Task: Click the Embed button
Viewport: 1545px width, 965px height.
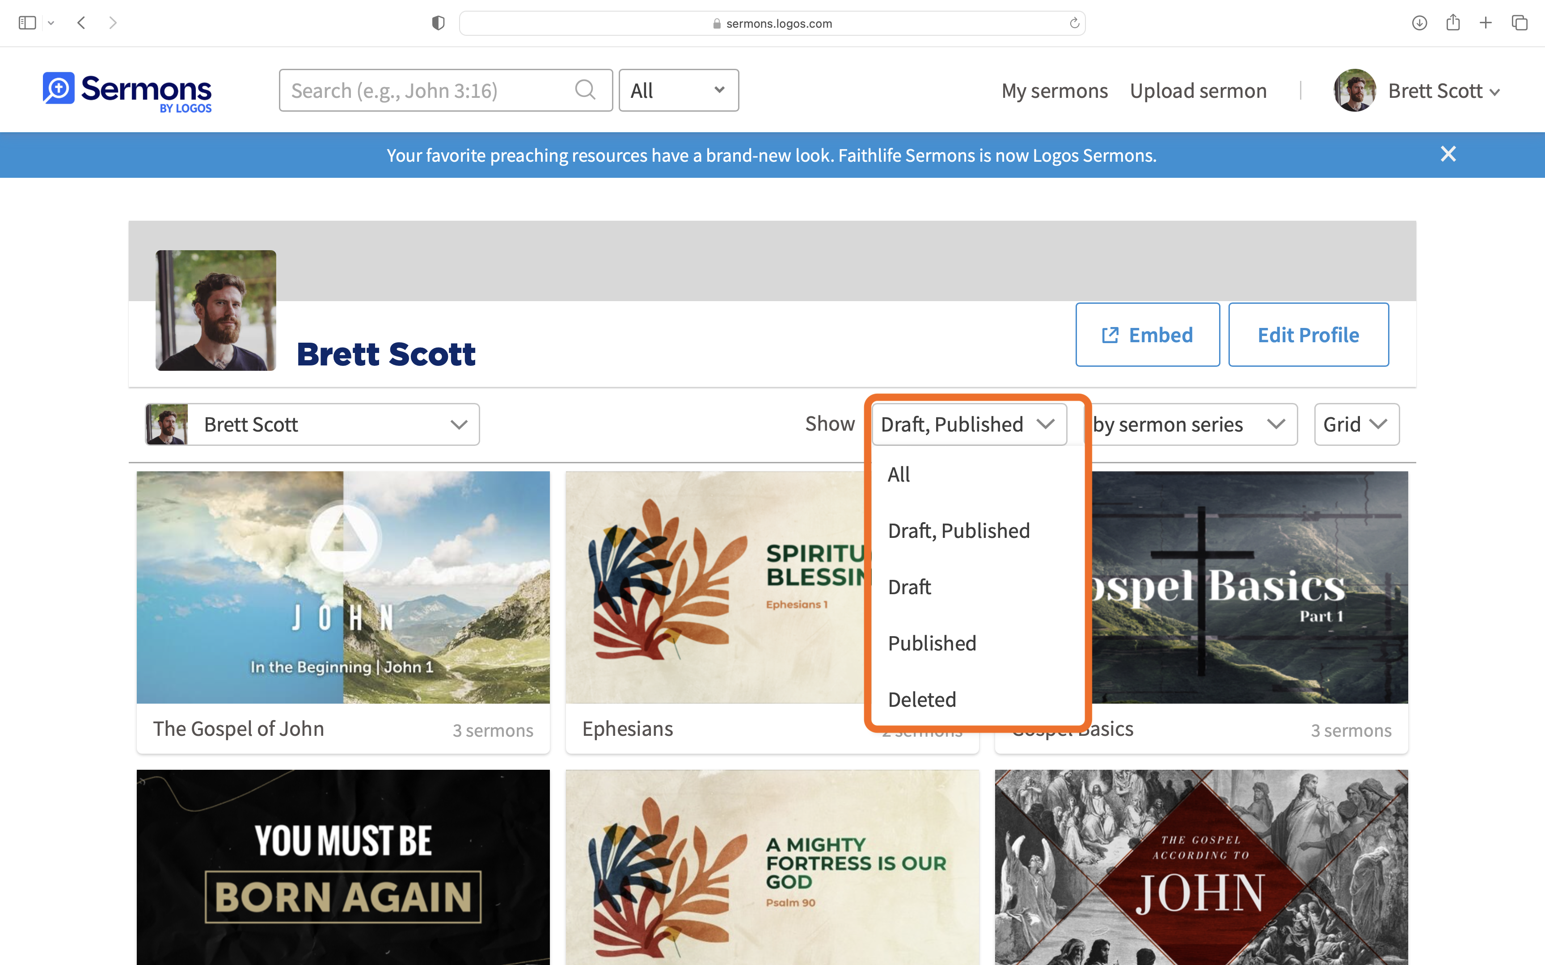Action: (1147, 335)
